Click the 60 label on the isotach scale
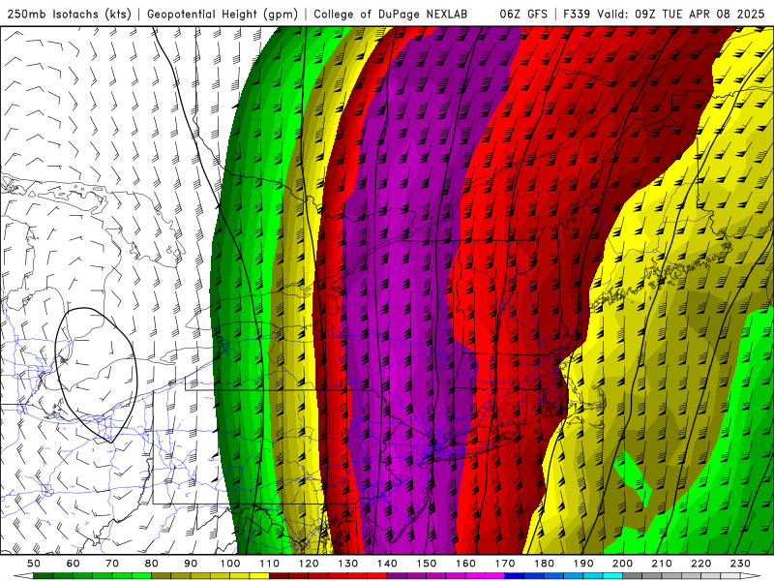This screenshot has height=581, width=774. pyautogui.click(x=74, y=564)
